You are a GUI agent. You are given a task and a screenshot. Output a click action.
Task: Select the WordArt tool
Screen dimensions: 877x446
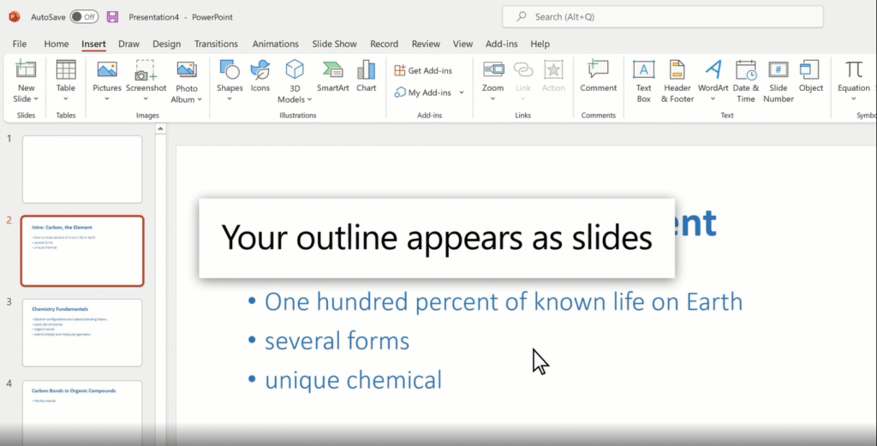[713, 71]
